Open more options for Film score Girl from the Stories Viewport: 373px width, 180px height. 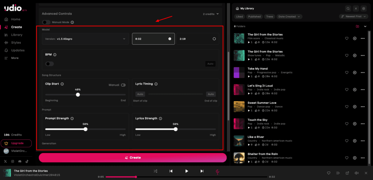click(362, 39)
